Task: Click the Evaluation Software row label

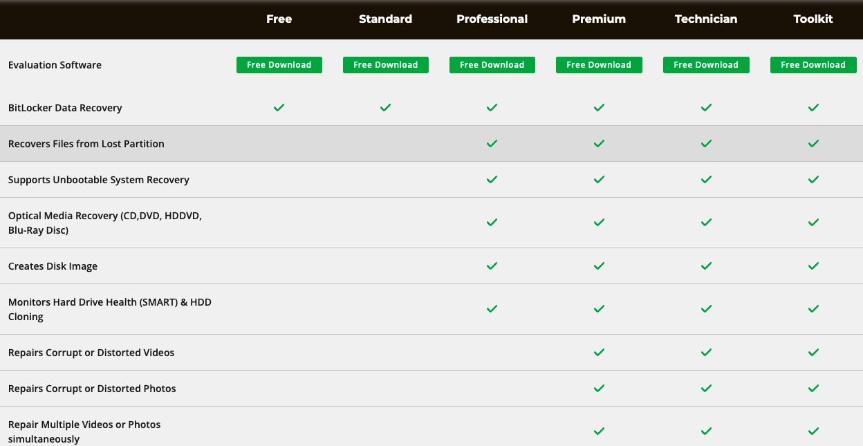Action: tap(55, 65)
